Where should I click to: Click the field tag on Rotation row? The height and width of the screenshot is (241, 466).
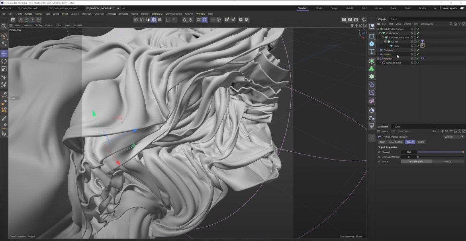pyautogui.click(x=422, y=58)
